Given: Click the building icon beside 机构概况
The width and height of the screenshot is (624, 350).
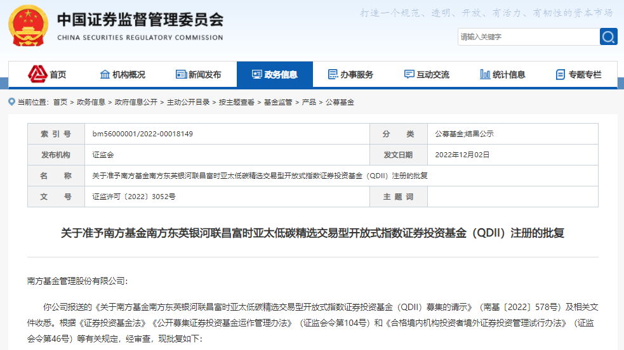Looking at the screenshot, I should [x=105, y=74].
